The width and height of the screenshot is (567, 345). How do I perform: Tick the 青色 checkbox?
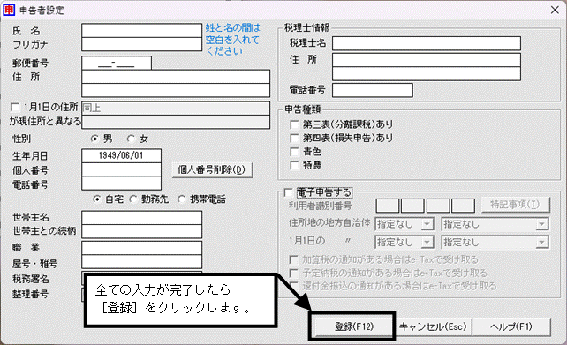pyautogui.click(x=295, y=152)
